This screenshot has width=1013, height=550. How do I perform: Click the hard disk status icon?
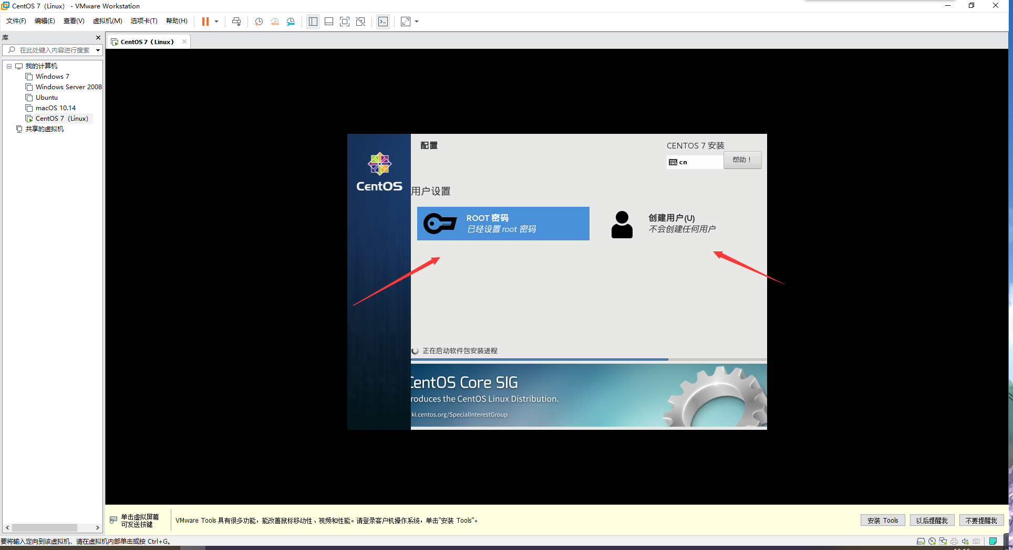click(x=921, y=541)
